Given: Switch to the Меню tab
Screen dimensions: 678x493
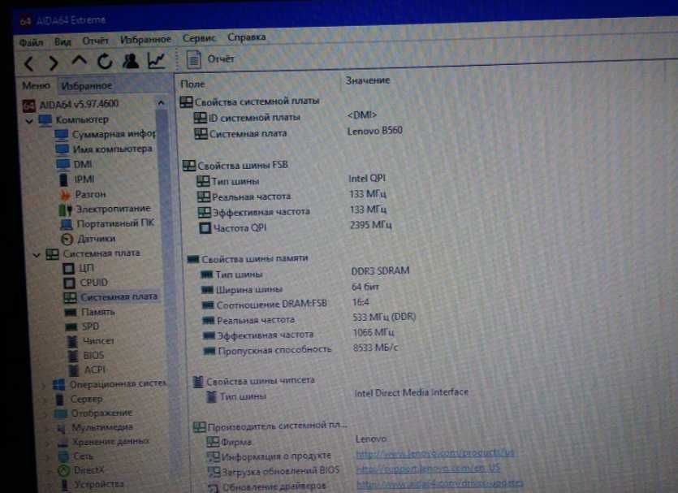Looking at the screenshot, I should tap(37, 85).
